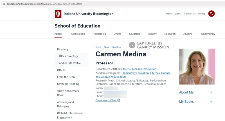Click the Events link in header
Image resolution: width=225 pixels, height=121 pixels.
point(178,13)
